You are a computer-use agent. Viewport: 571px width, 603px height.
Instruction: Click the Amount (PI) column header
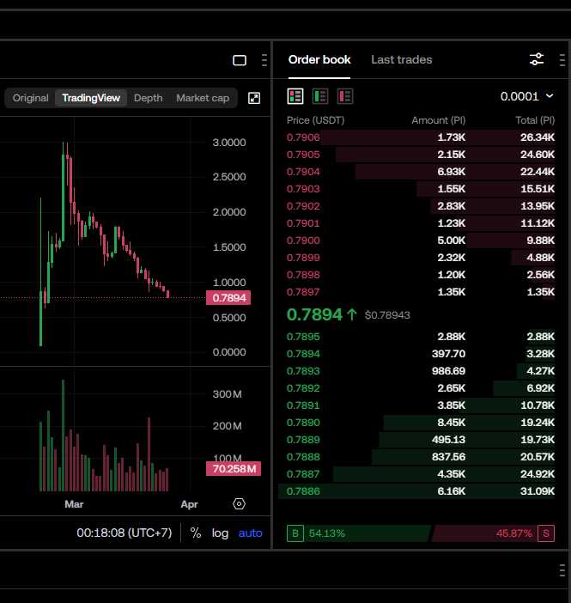(x=439, y=120)
